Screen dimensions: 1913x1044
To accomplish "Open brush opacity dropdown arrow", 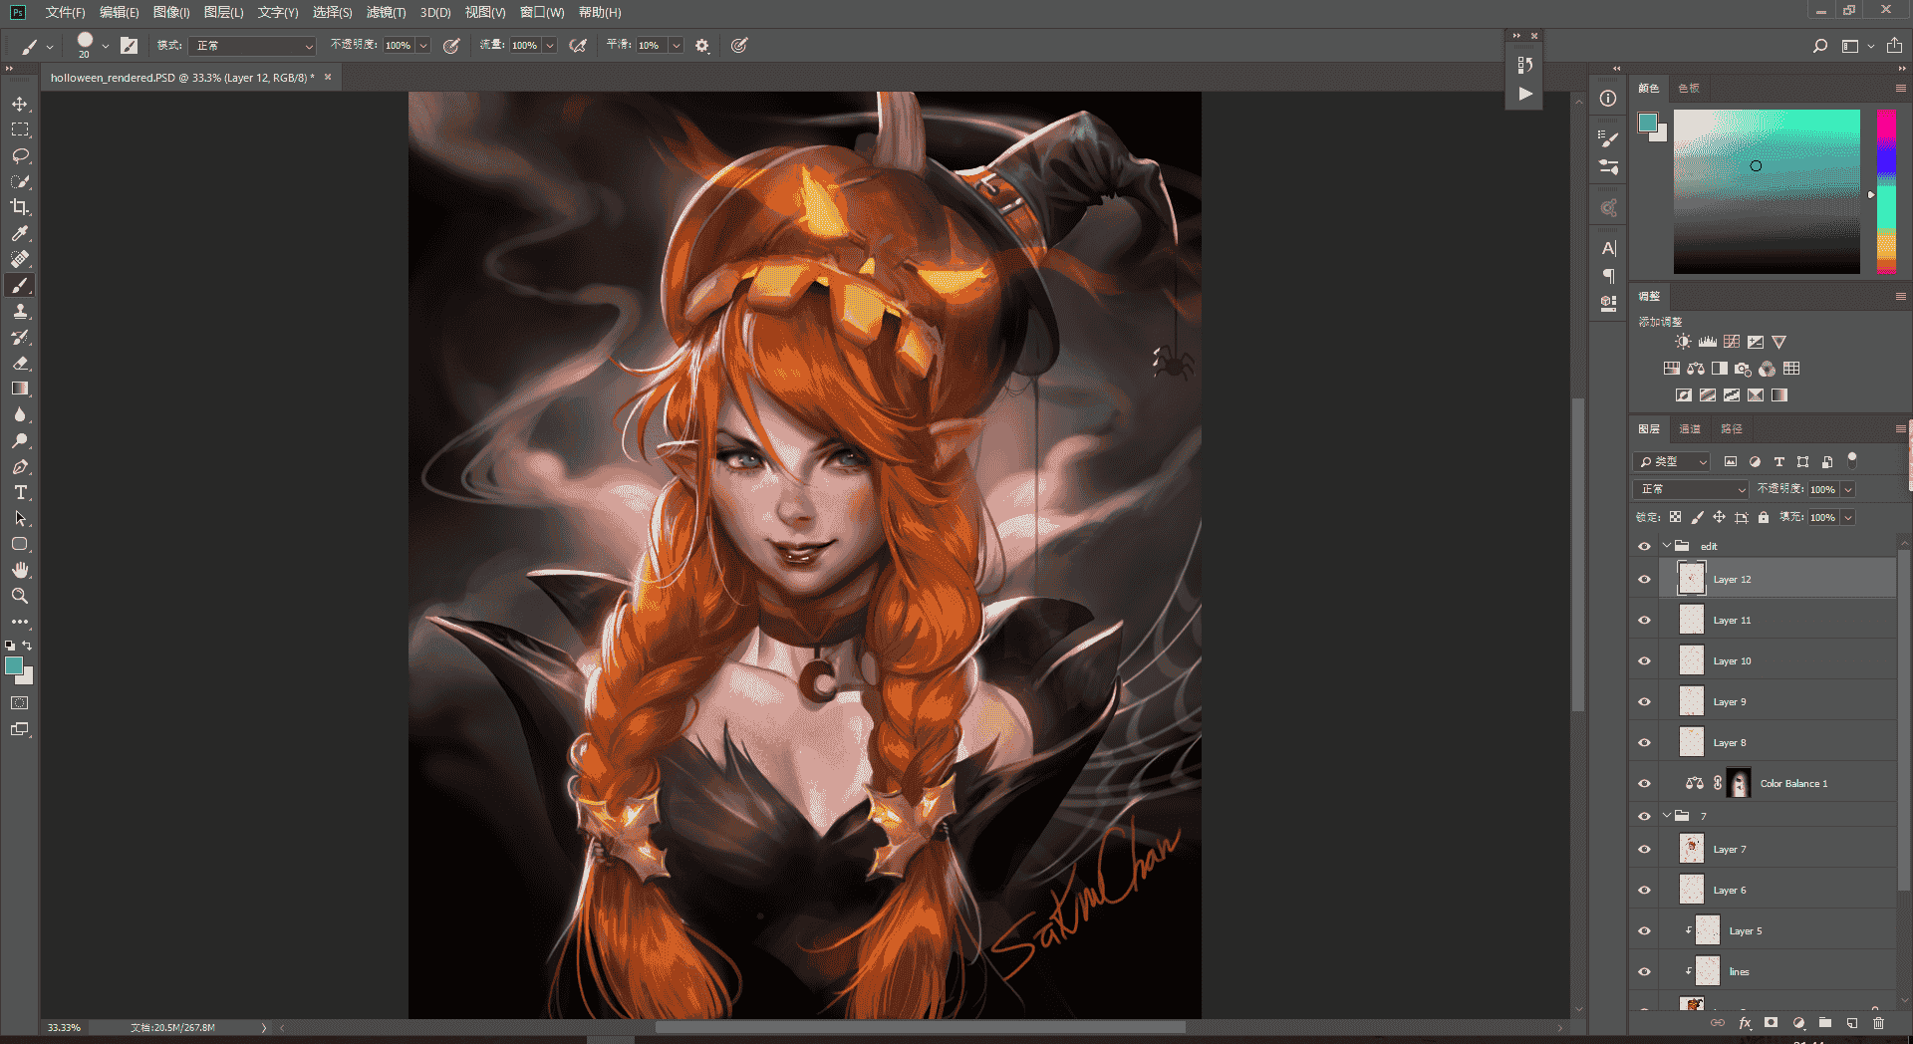I will tap(423, 46).
